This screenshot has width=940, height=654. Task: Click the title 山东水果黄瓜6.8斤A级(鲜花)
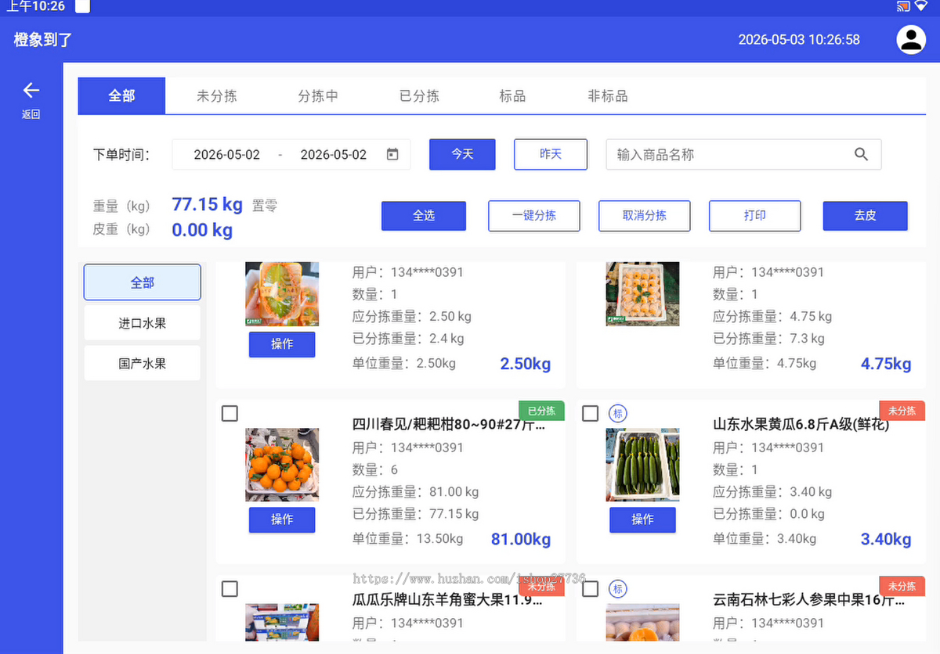click(x=801, y=425)
